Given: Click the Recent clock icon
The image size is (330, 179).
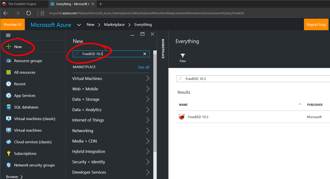Looking at the screenshot, I should tap(9, 84).
